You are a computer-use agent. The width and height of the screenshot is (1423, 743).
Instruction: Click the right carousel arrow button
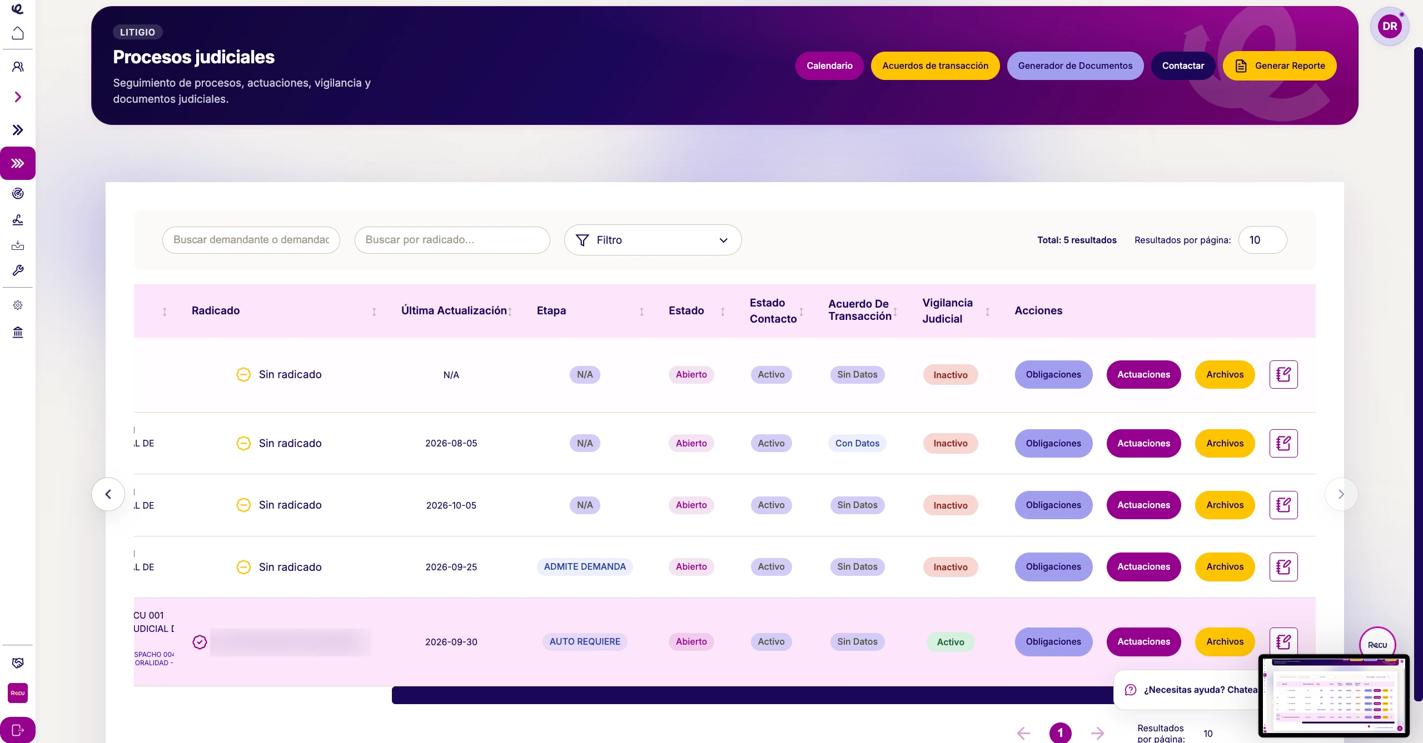1341,494
